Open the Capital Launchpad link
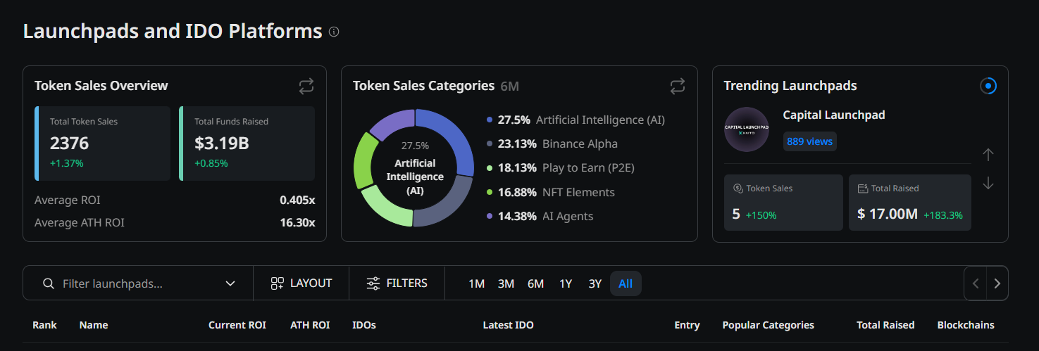The height and width of the screenshot is (351, 1039). (x=834, y=115)
